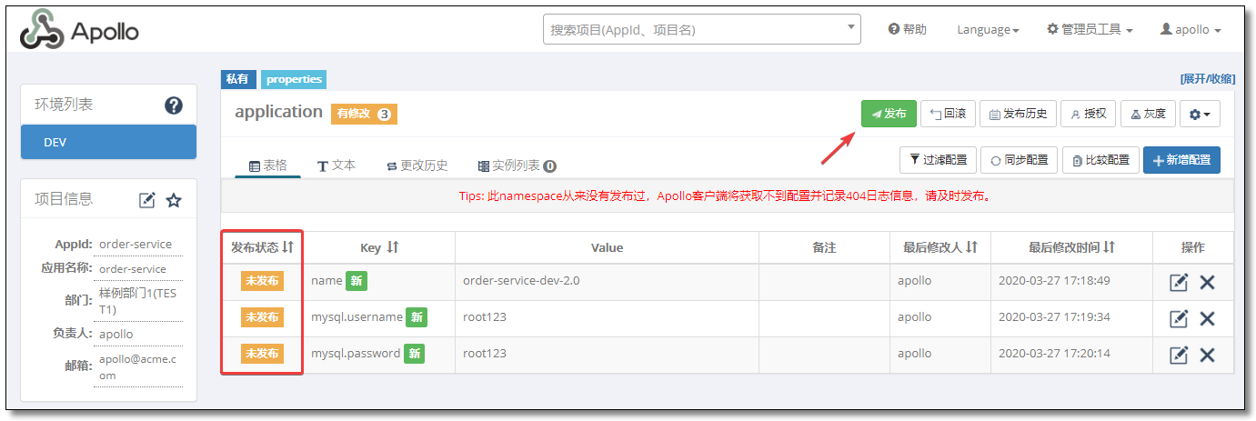
Task: Expand the Language menu
Action: pyautogui.click(x=988, y=30)
